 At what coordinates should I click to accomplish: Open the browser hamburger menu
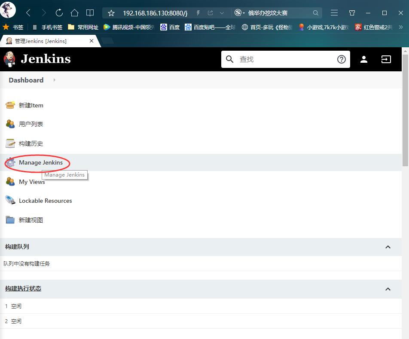[334, 13]
